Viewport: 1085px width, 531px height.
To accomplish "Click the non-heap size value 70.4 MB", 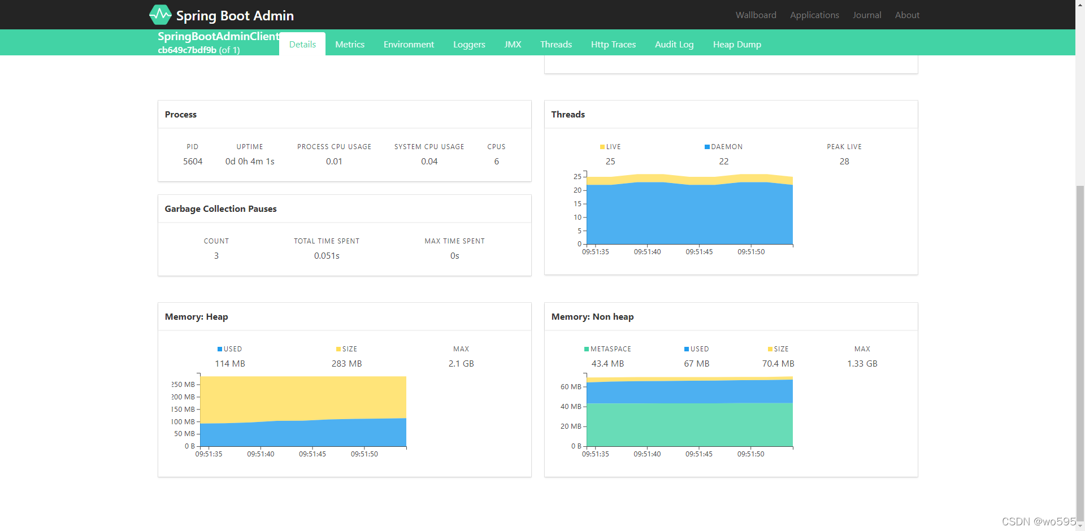I will coord(778,364).
